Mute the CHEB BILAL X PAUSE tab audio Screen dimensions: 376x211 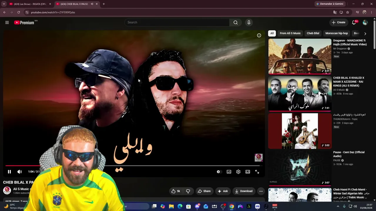pyautogui.click(x=92, y=4)
